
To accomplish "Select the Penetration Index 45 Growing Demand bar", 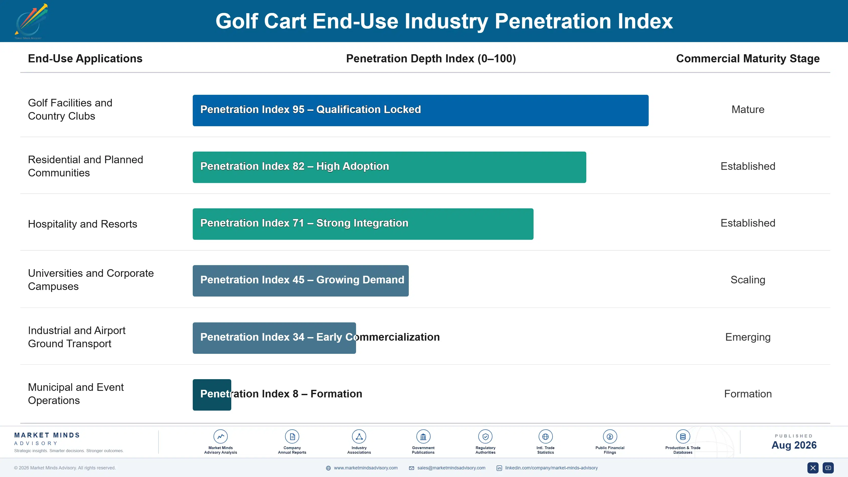I will (301, 281).
